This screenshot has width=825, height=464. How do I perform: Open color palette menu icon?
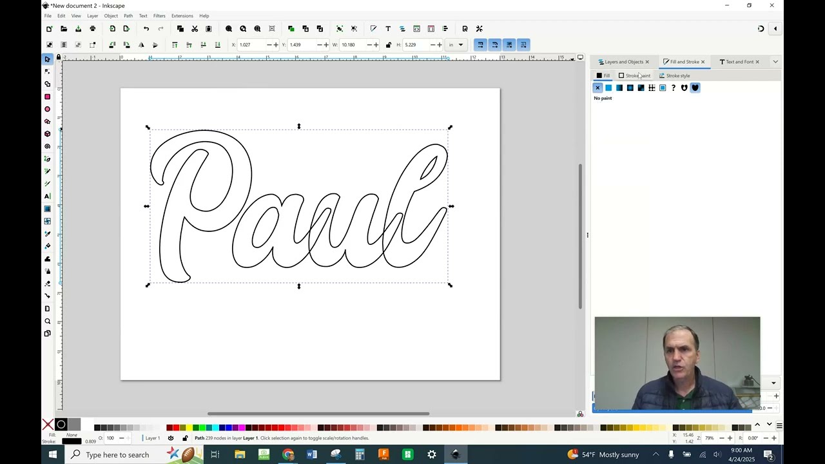coord(779,425)
